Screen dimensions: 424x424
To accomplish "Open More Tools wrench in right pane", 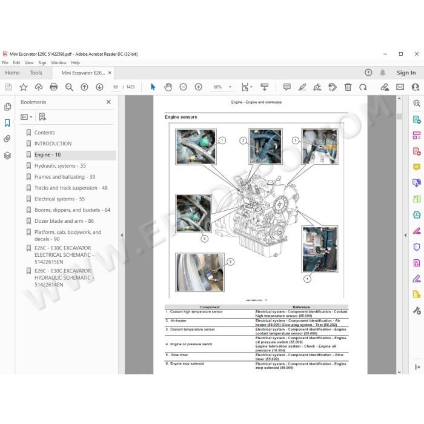I will click(417, 311).
